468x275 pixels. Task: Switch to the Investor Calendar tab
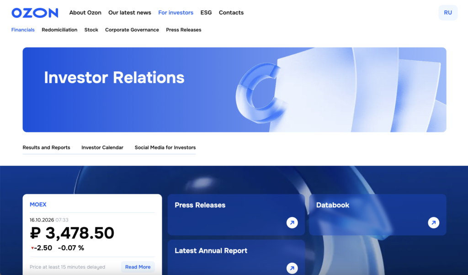[102, 148]
